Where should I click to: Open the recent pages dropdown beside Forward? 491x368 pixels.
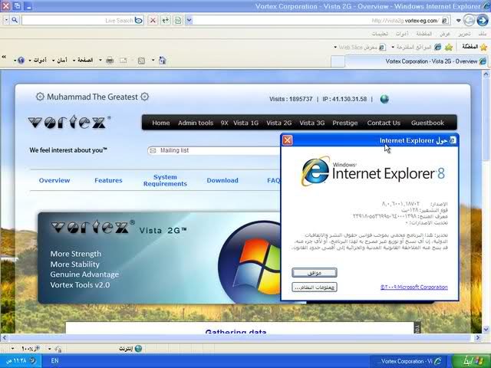pyautogui.click(x=459, y=21)
